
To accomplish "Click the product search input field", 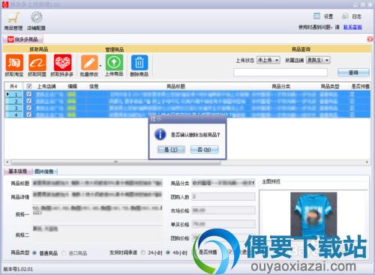I will click(280, 73).
